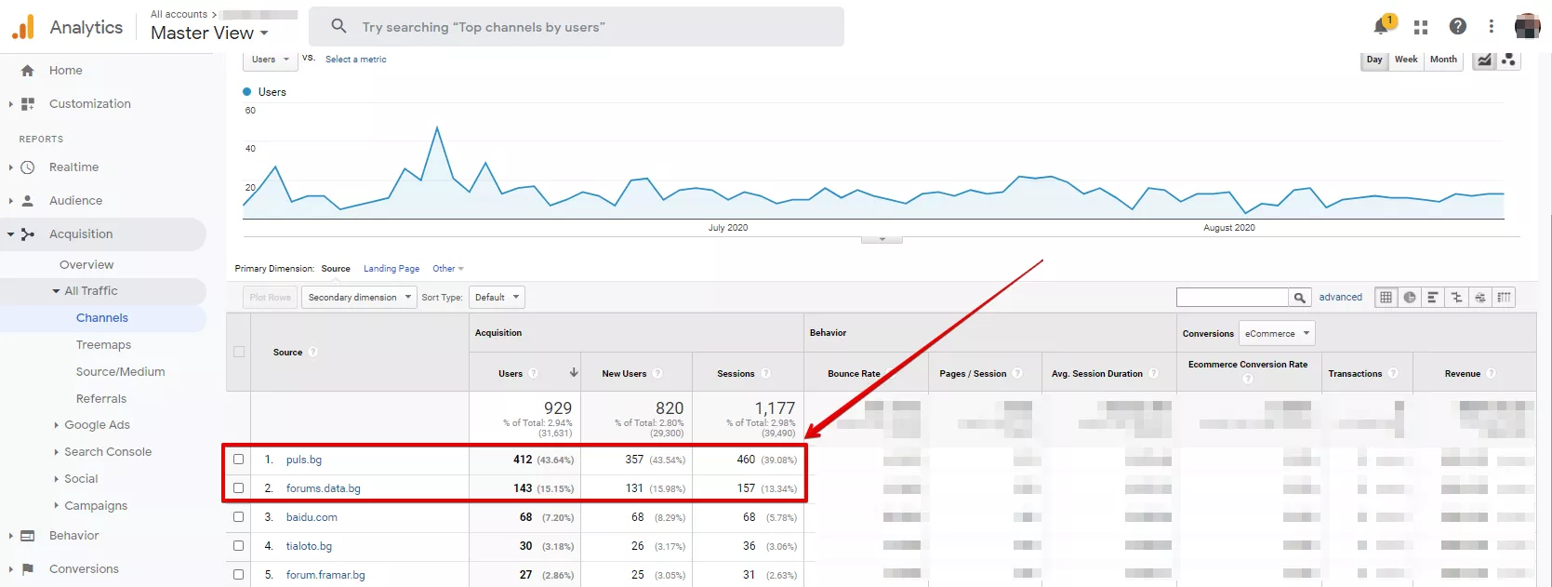Open the puls.bg source link
Screen dimensions: 1552x587
pyautogui.click(x=304, y=460)
